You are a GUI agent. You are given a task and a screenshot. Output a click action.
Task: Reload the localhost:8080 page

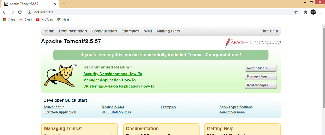point(20,12)
